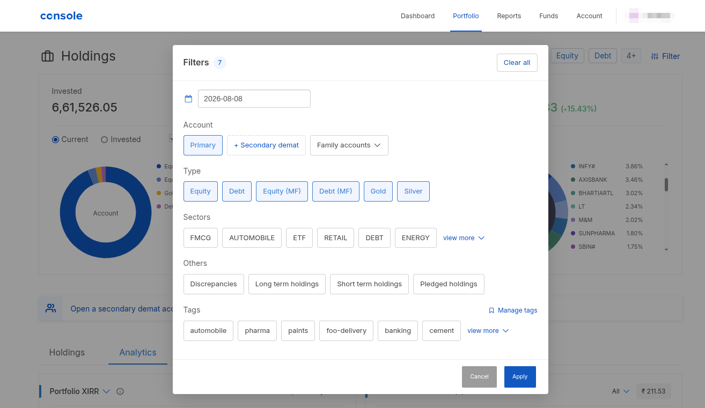This screenshot has width=705, height=408.
Task: Click the Holdings briefcase icon
Action: pos(48,56)
